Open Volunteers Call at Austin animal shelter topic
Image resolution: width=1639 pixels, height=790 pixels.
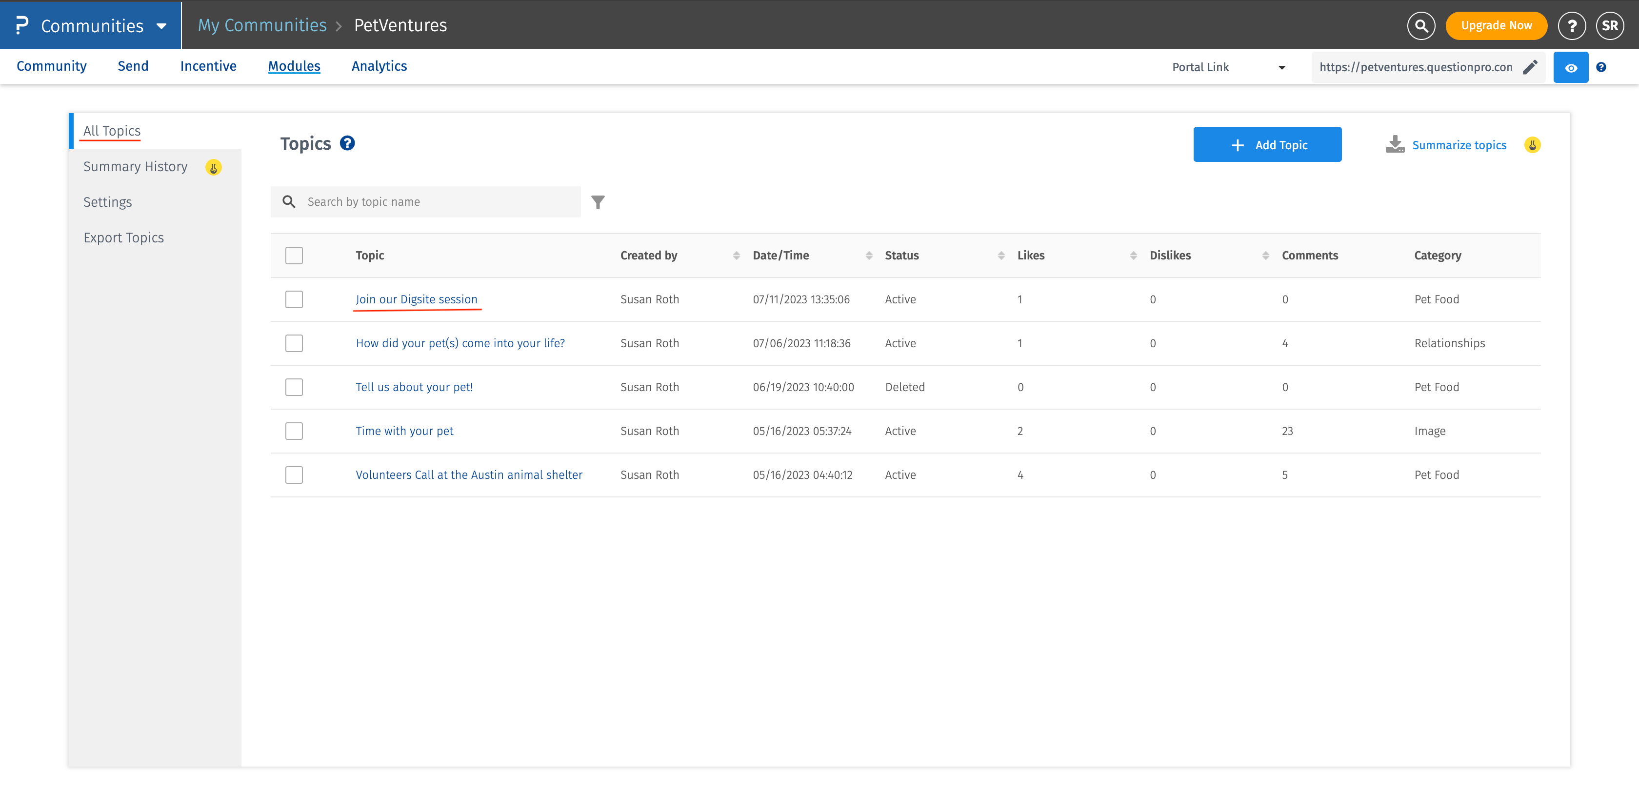(468, 474)
